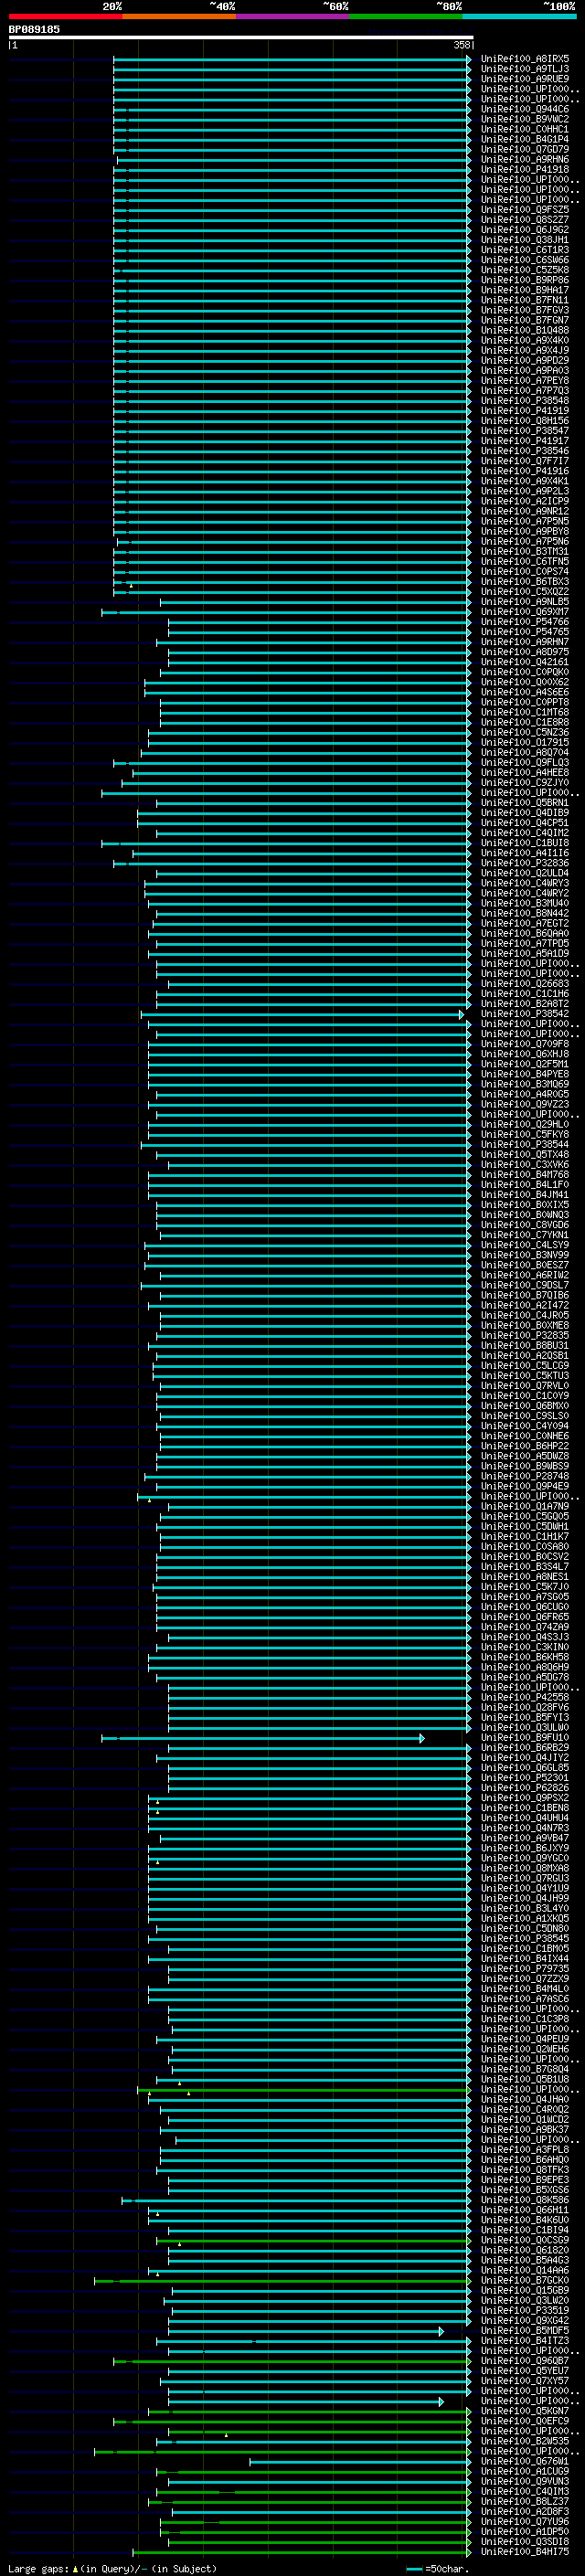Select the UniRef100_P41918 label
Screen dimensions: 585x2576
[x=524, y=169]
